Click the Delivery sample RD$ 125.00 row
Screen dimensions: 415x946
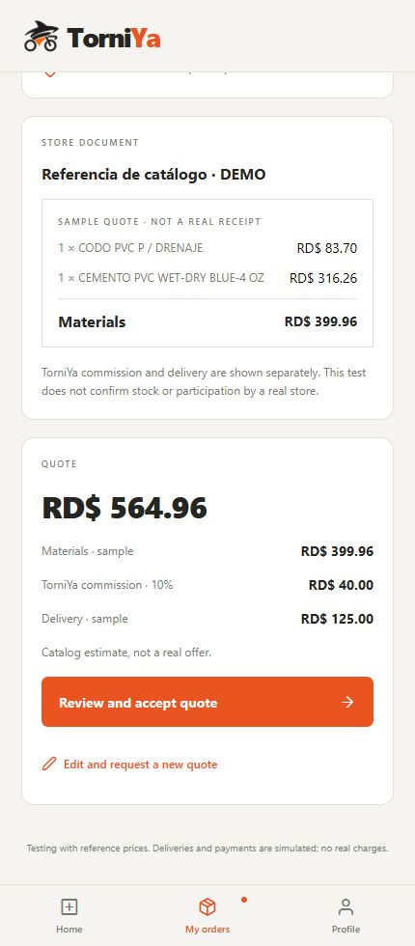click(x=207, y=619)
